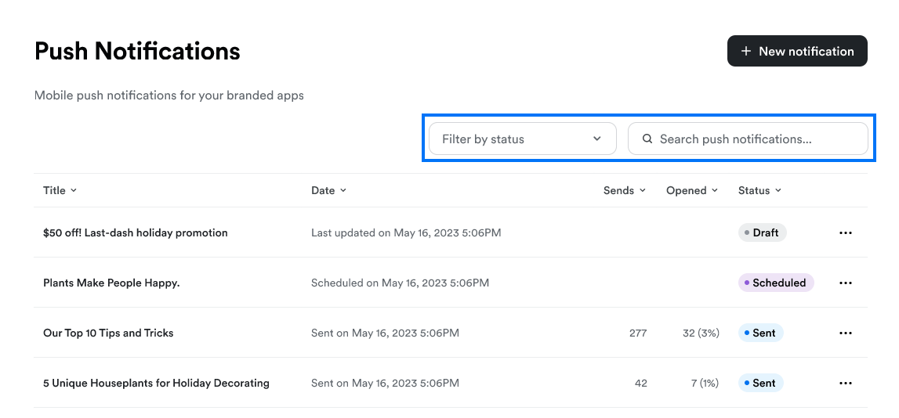Image resolution: width=899 pixels, height=418 pixels.
Task: Expand the Filter by status dropdown
Action: click(522, 139)
